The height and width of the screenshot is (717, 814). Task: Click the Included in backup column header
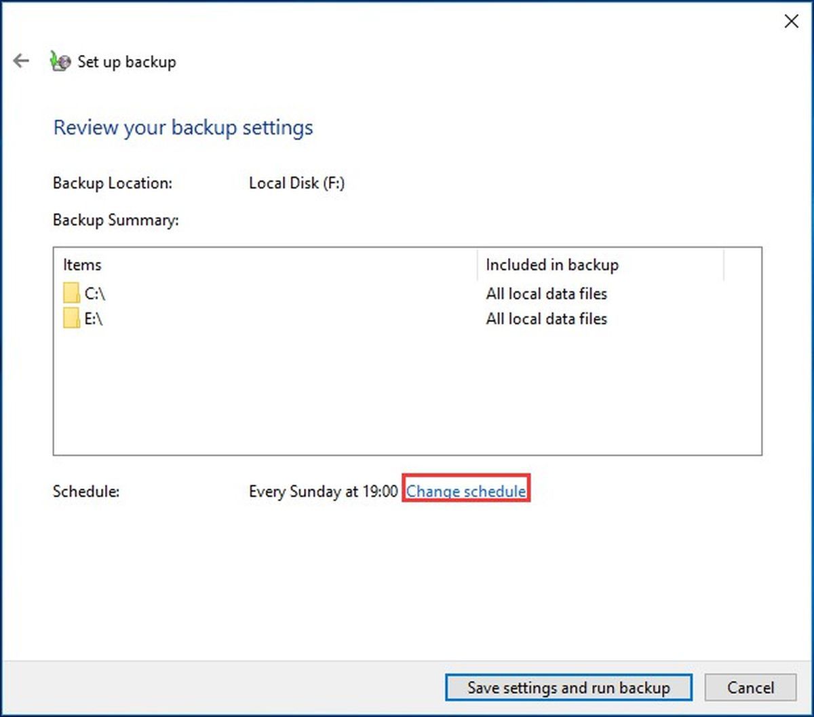[x=600, y=265]
